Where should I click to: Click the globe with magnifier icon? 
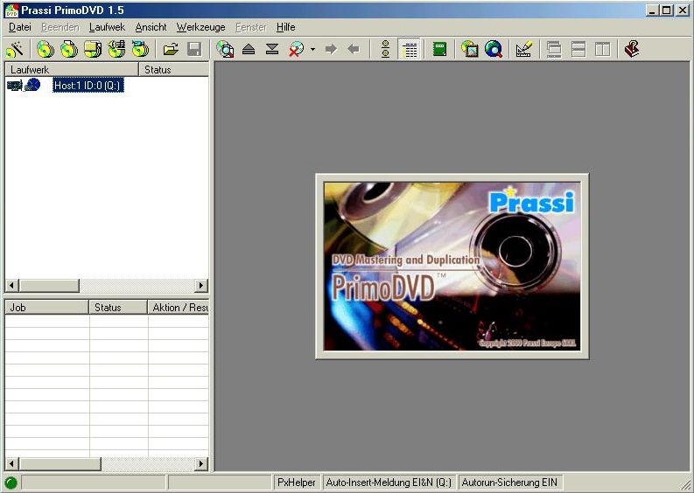(494, 49)
